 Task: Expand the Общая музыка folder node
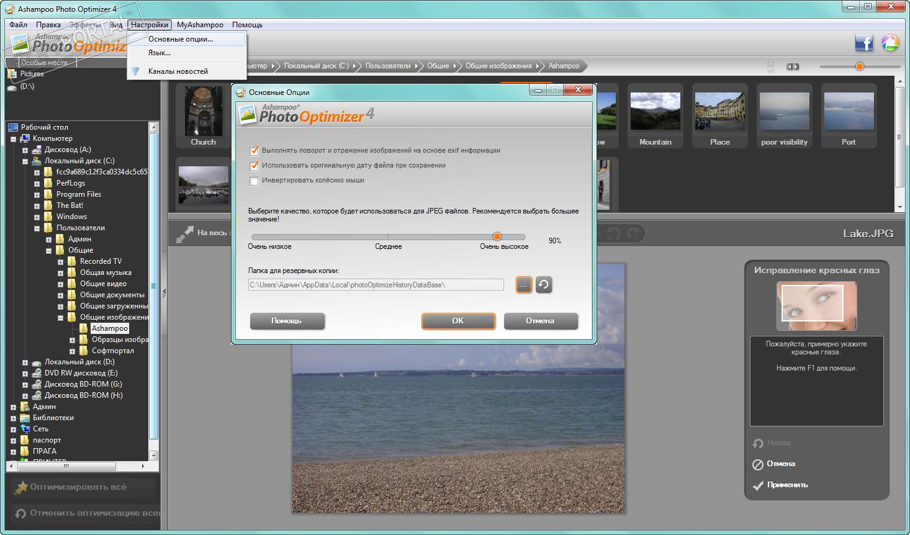pyautogui.click(x=60, y=273)
